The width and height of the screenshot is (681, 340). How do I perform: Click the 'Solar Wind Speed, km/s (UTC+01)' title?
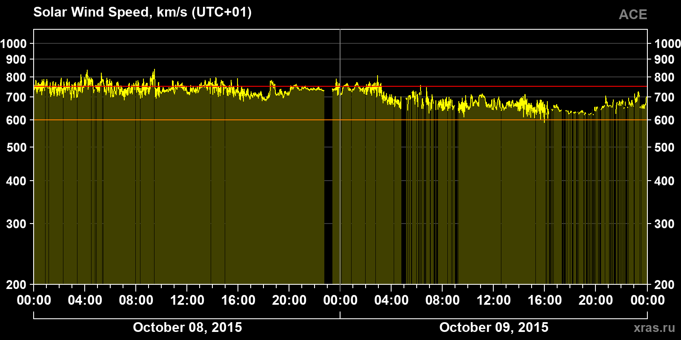(x=143, y=12)
